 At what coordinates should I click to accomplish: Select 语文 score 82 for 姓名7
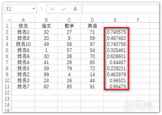[x=46, y=86]
